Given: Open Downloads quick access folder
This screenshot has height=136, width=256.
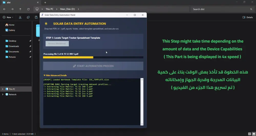Looking at the screenshot, I should point(12,46).
